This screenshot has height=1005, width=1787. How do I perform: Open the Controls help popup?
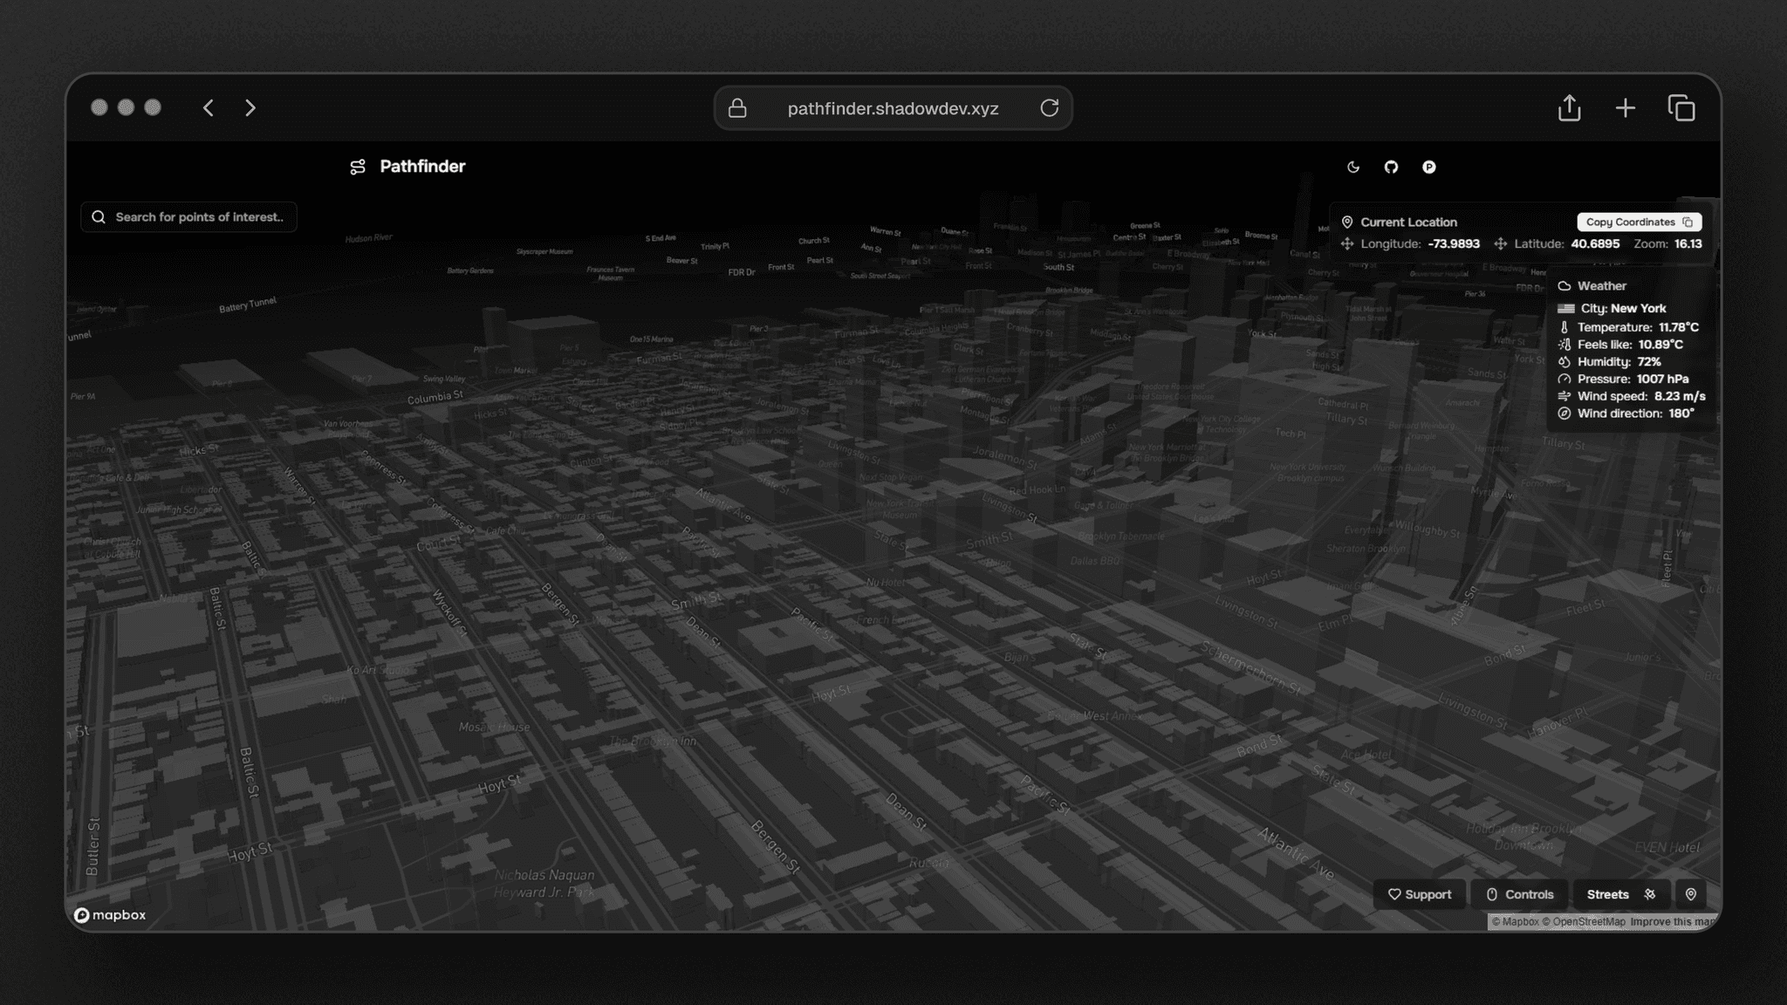[1519, 894]
